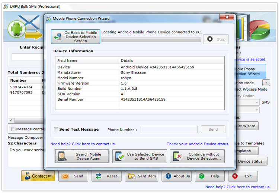Click the Stop button label
The width and height of the screenshot is (279, 193).
click(x=221, y=39)
